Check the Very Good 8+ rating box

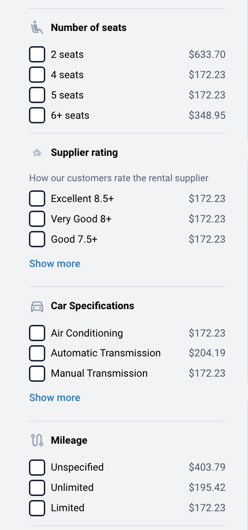click(x=37, y=219)
